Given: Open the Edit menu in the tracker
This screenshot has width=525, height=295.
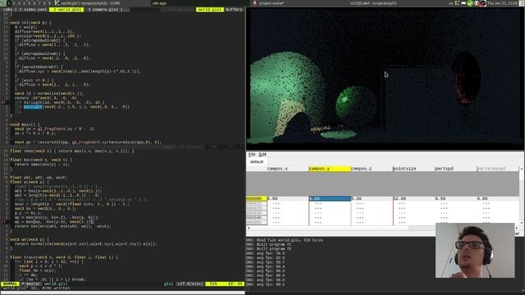Looking at the screenshot, I should [x=262, y=154].
